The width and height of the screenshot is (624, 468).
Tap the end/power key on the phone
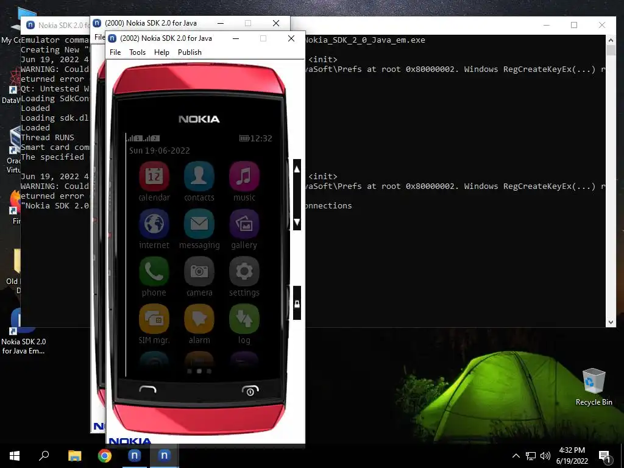point(250,391)
